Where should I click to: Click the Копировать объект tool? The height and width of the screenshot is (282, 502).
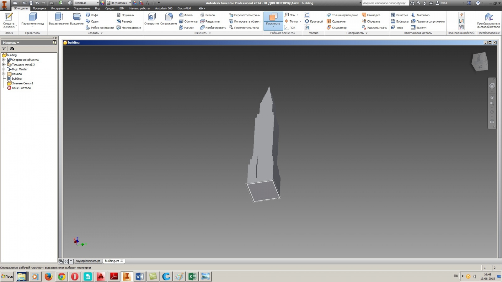pyautogui.click(x=245, y=21)
